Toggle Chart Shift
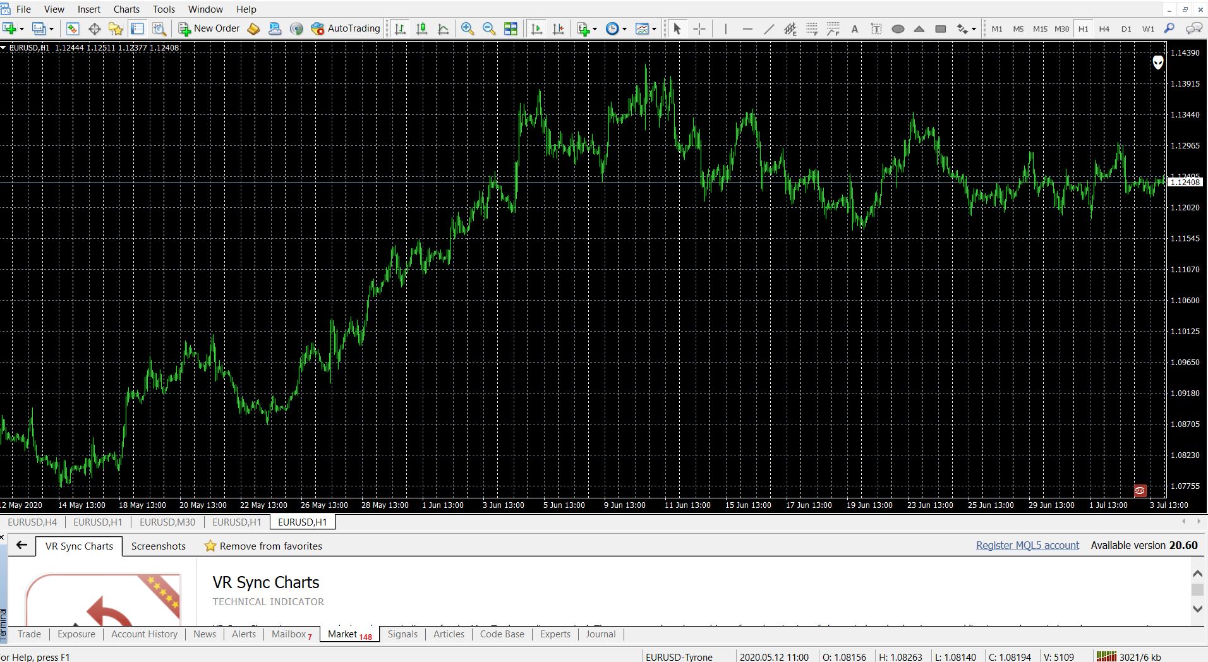Image resolution: width=1208 pixels, height=662 pixels. point(559,28)
